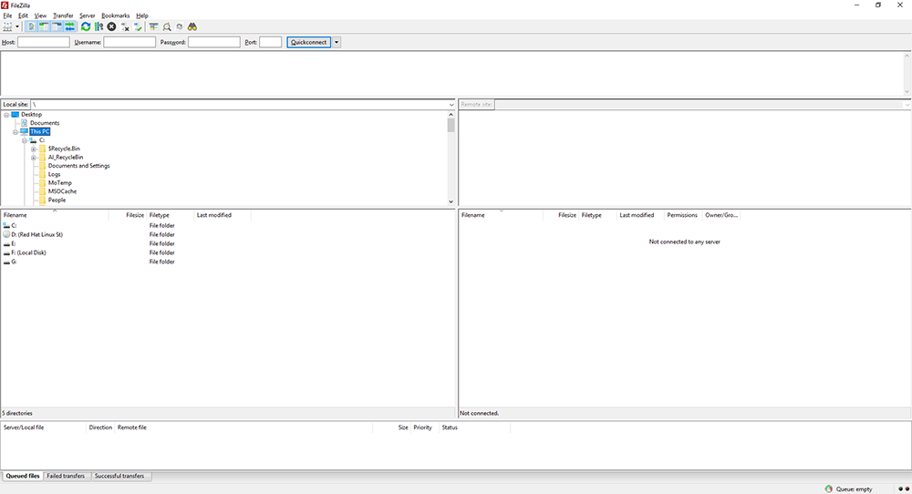
Task: Click the local tree vertical scrollbar thumb
Action: (451, 126)
